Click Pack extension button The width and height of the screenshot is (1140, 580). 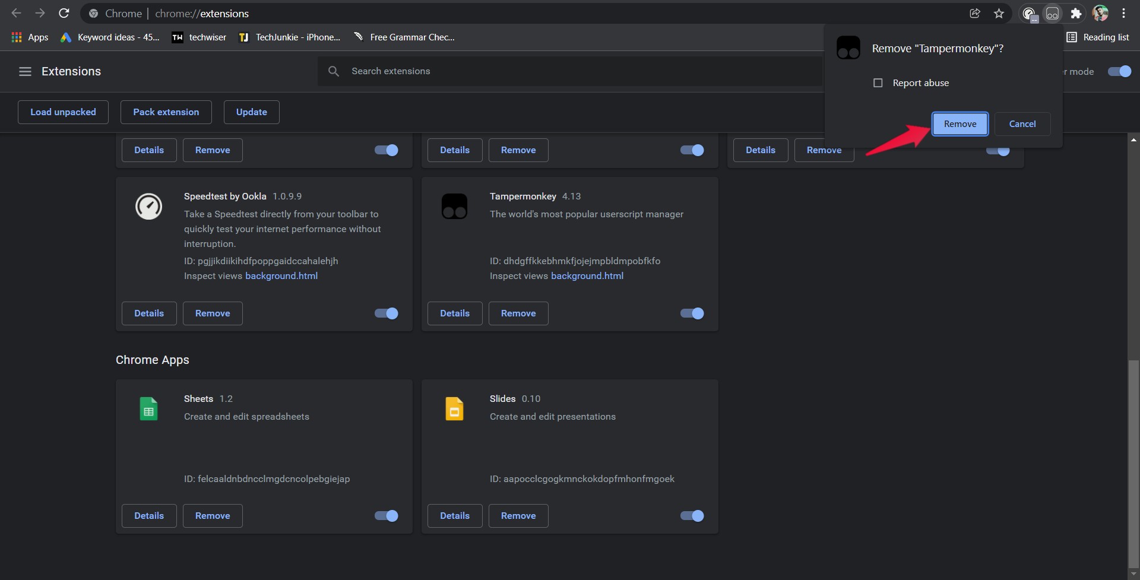pos(166,112)
